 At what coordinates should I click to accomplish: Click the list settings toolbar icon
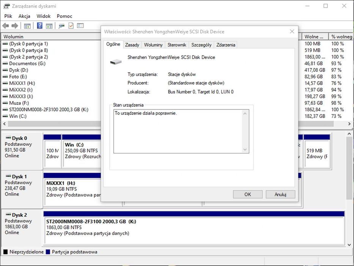[x=80, y=25]
